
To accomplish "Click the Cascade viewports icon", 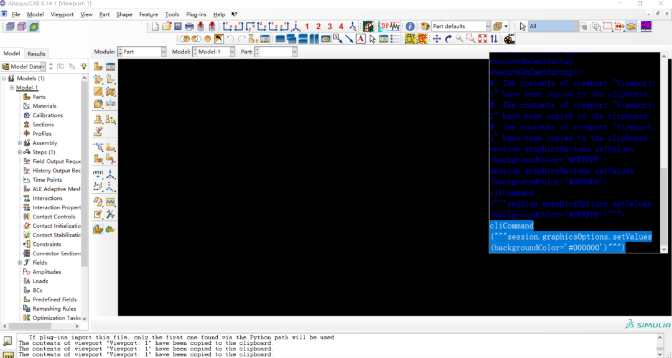I will [x=292, y=39].
